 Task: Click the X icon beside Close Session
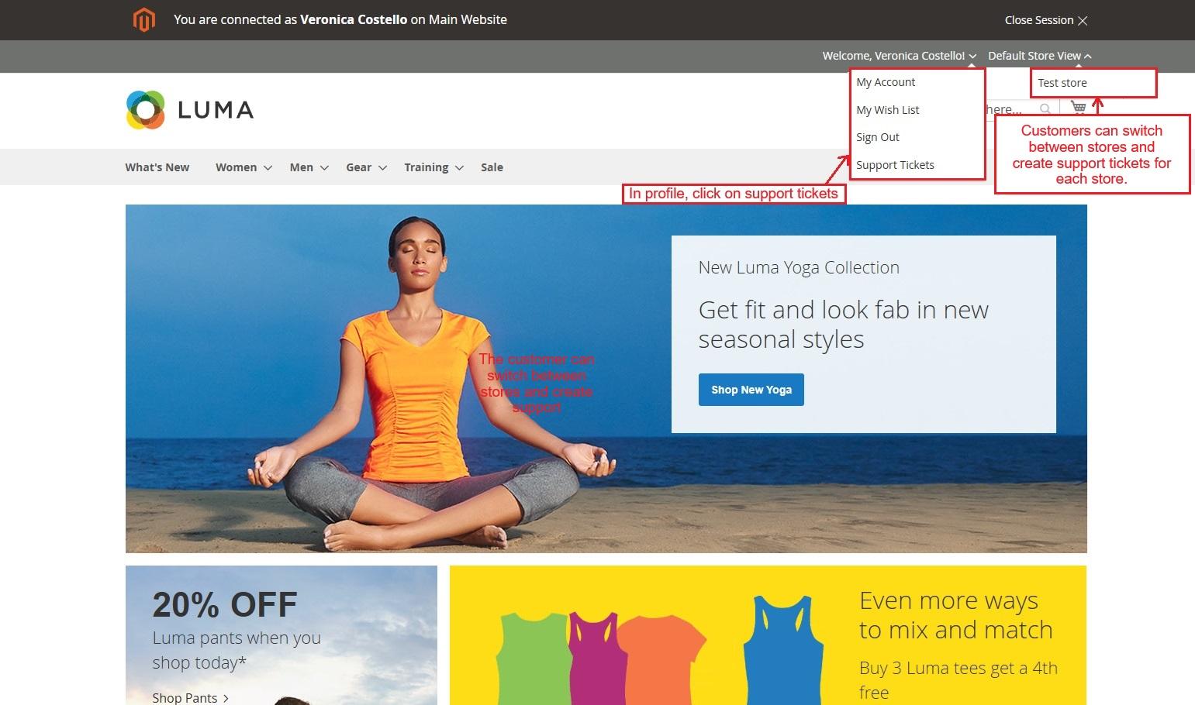[1083, 21]
